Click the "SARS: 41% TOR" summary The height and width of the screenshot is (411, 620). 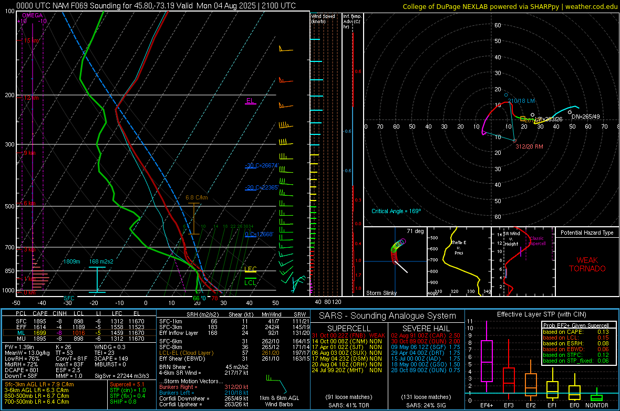click(348, 405)
